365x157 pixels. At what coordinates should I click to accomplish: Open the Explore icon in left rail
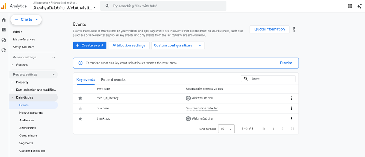pos(4,40)
